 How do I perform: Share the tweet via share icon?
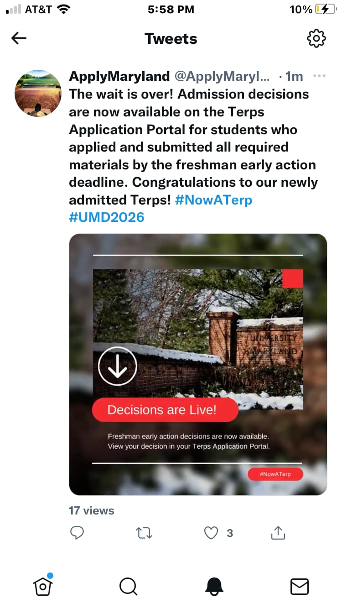278,532
